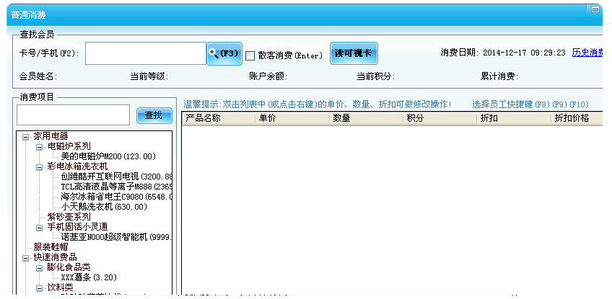Click the 累计消费 label

pos(499,77)
